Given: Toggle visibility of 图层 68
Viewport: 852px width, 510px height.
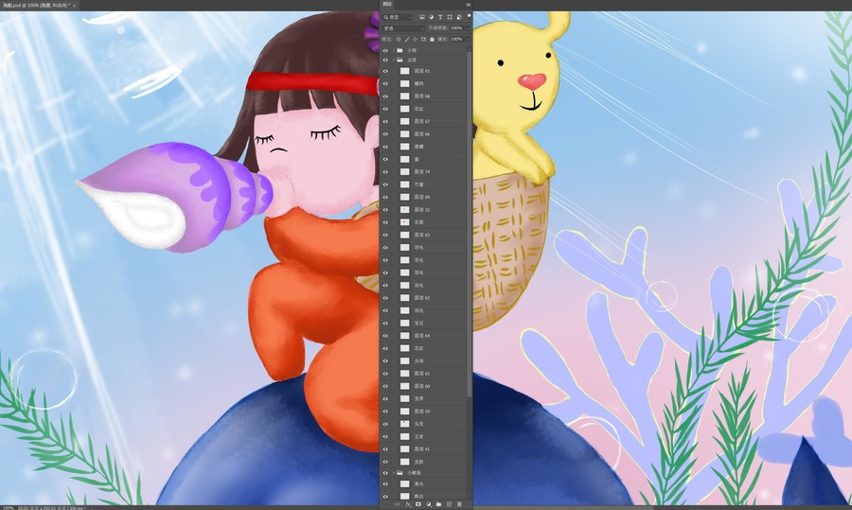Looking at the screenshot, I should (385, 97).
